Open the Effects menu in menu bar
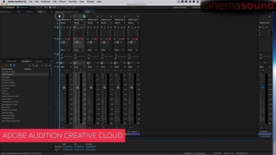The width and height of the screenshot is (276, 155). pos(62,2)
